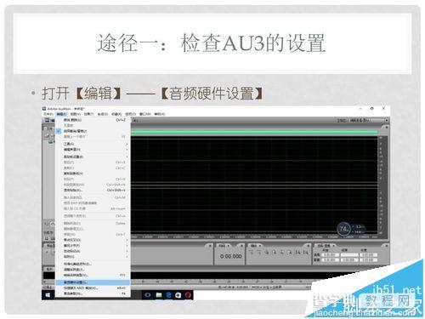Click the view length time field
425x319 pixels.
(368, 260)
